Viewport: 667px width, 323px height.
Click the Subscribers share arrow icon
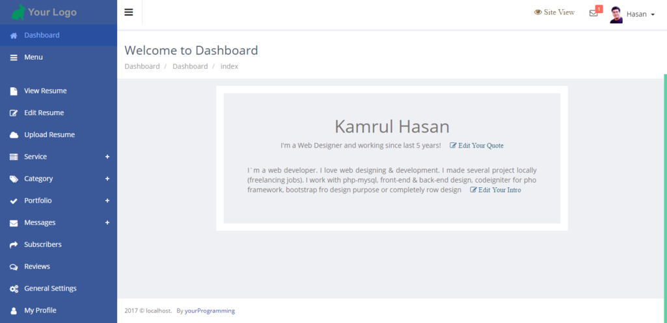coord(14,245)
